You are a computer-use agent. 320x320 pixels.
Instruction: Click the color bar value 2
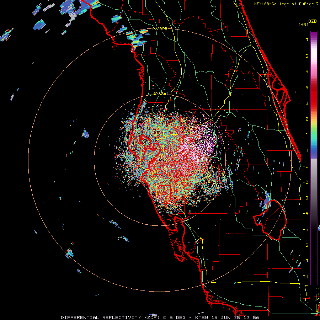(307, 119)
